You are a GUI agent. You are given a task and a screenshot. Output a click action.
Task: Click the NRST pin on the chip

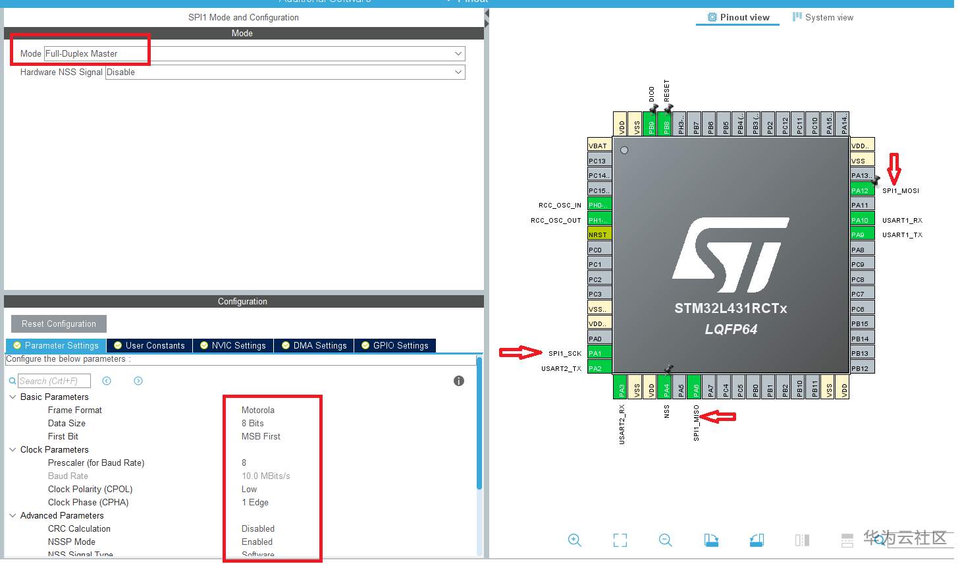click(600, 235)
